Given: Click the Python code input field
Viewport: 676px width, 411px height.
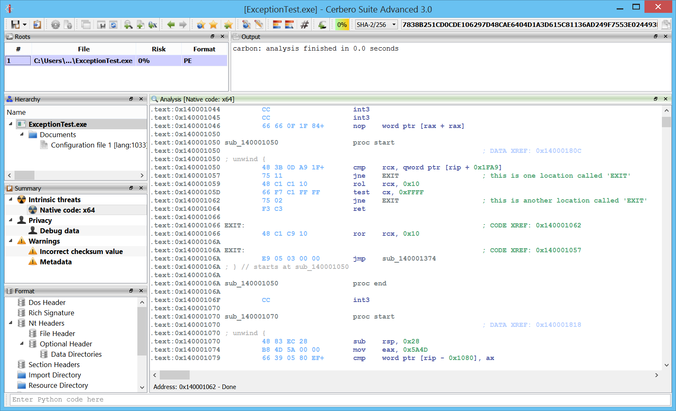Looking at the screenshot, I should coord(340,399).
